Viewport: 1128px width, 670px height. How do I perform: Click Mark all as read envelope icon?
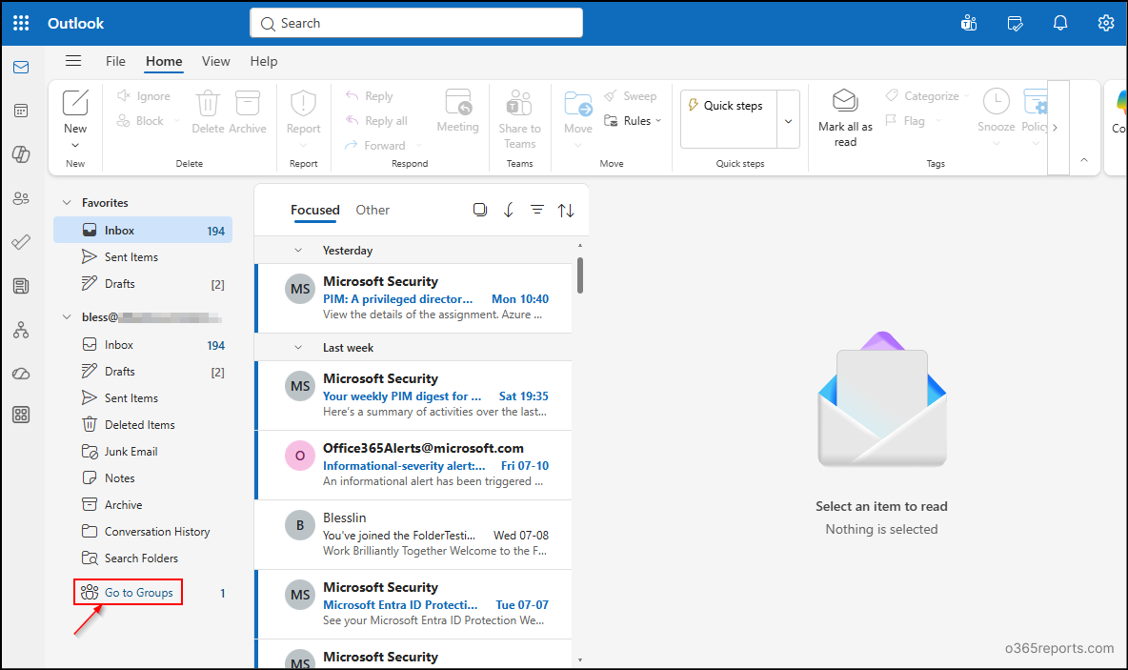tap(845, 100)
